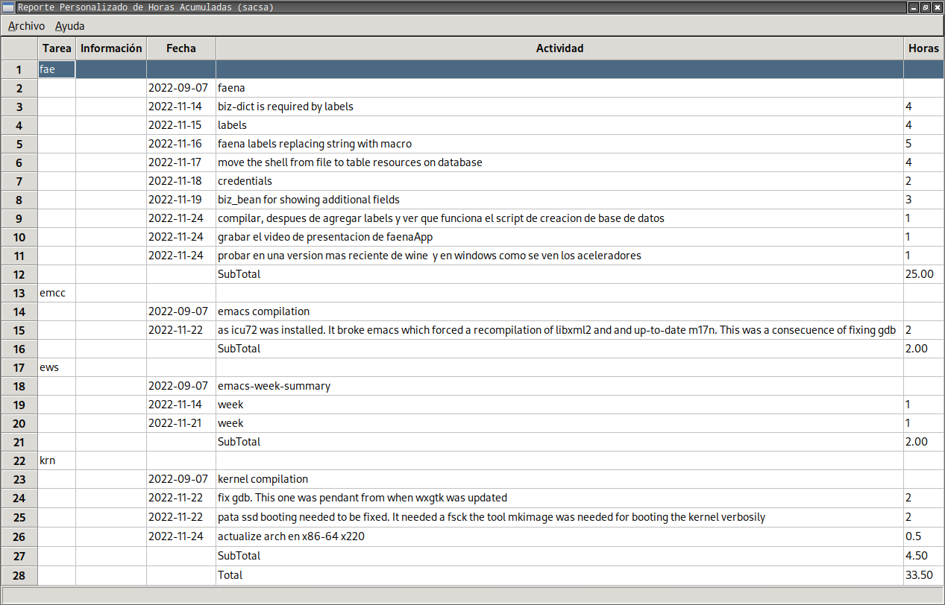Click the 25.00 subtotal hours cell

click(x=923, y=274)
